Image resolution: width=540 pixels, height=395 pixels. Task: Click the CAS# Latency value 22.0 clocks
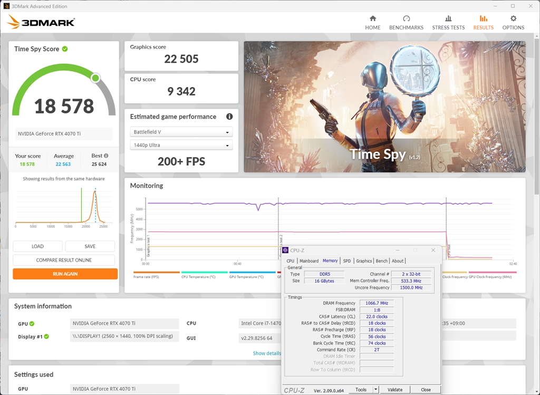coord(377,316)
